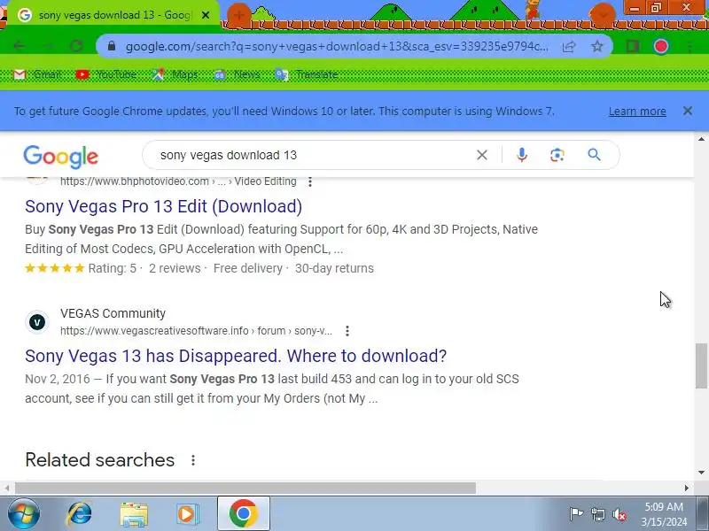Click the Google logo

click(x=60, y=157)
